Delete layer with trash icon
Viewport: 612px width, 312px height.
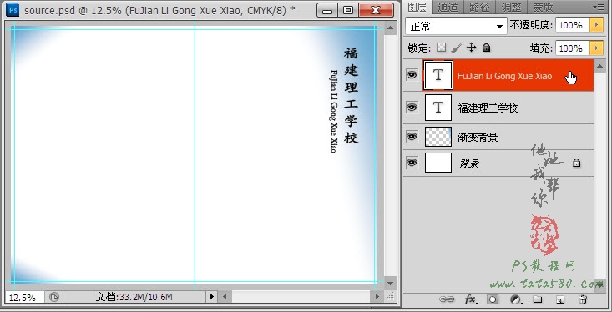point(583,299)
